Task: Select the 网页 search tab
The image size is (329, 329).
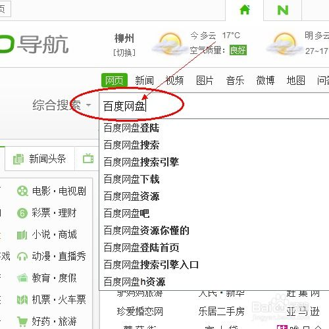Action: [114, 80]
